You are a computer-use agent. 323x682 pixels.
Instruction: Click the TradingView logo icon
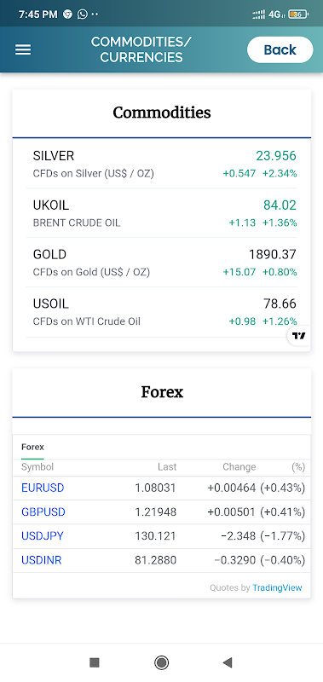pos(298,336)
